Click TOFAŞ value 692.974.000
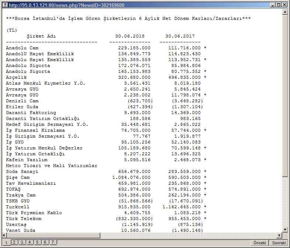This screenshot has width=290, height=248. coord(134,189)
